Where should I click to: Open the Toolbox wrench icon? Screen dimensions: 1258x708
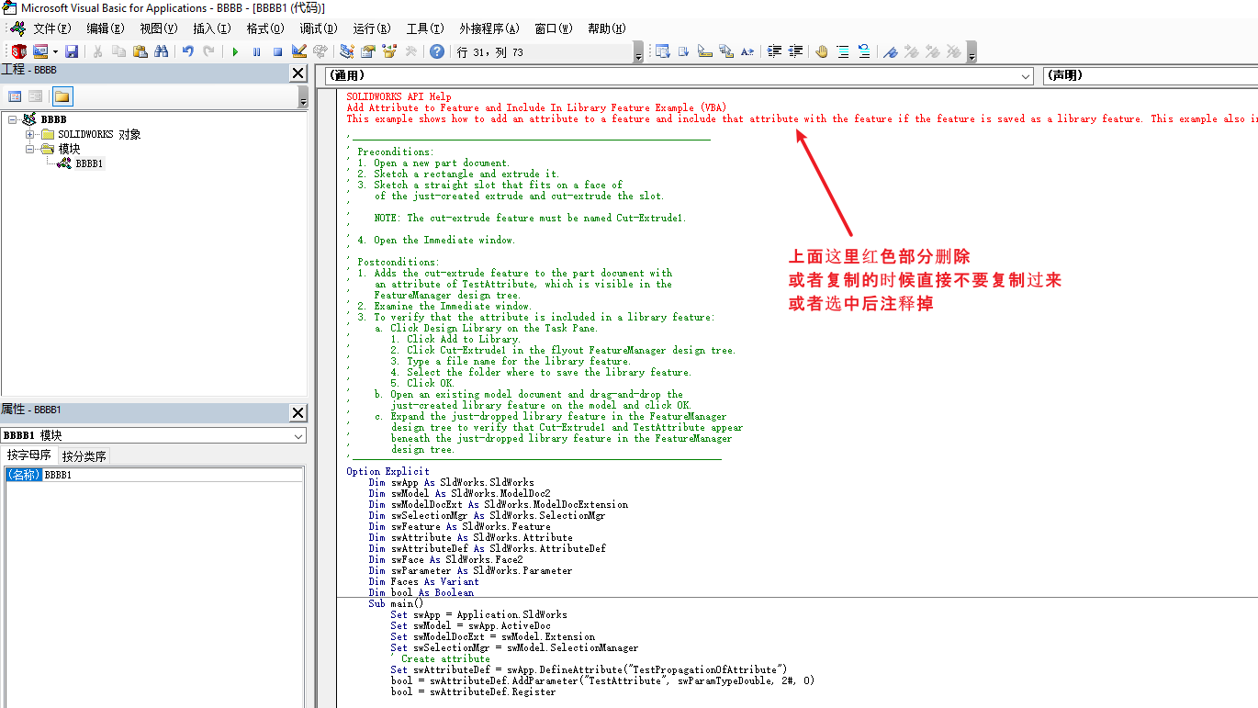coord(411,51)
